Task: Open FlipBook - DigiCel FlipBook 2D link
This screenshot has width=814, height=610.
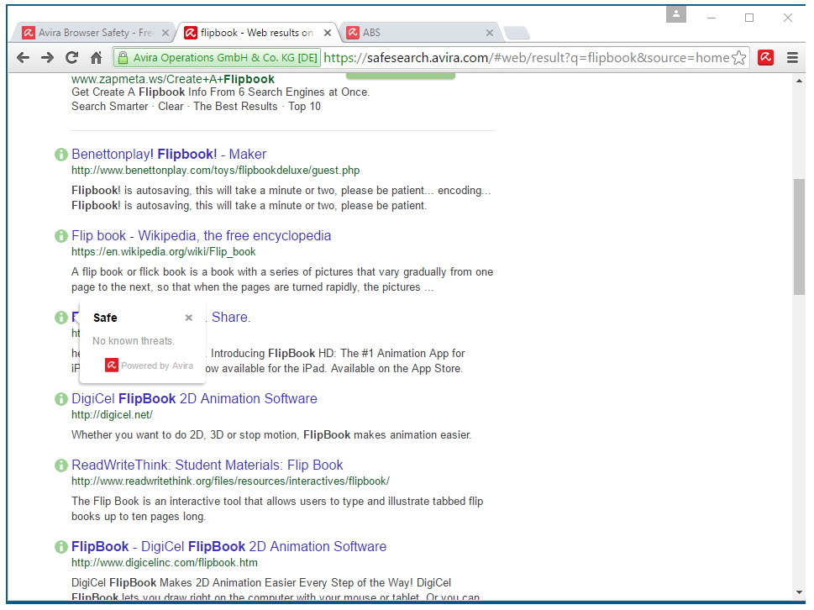Action: pos(229,547)
